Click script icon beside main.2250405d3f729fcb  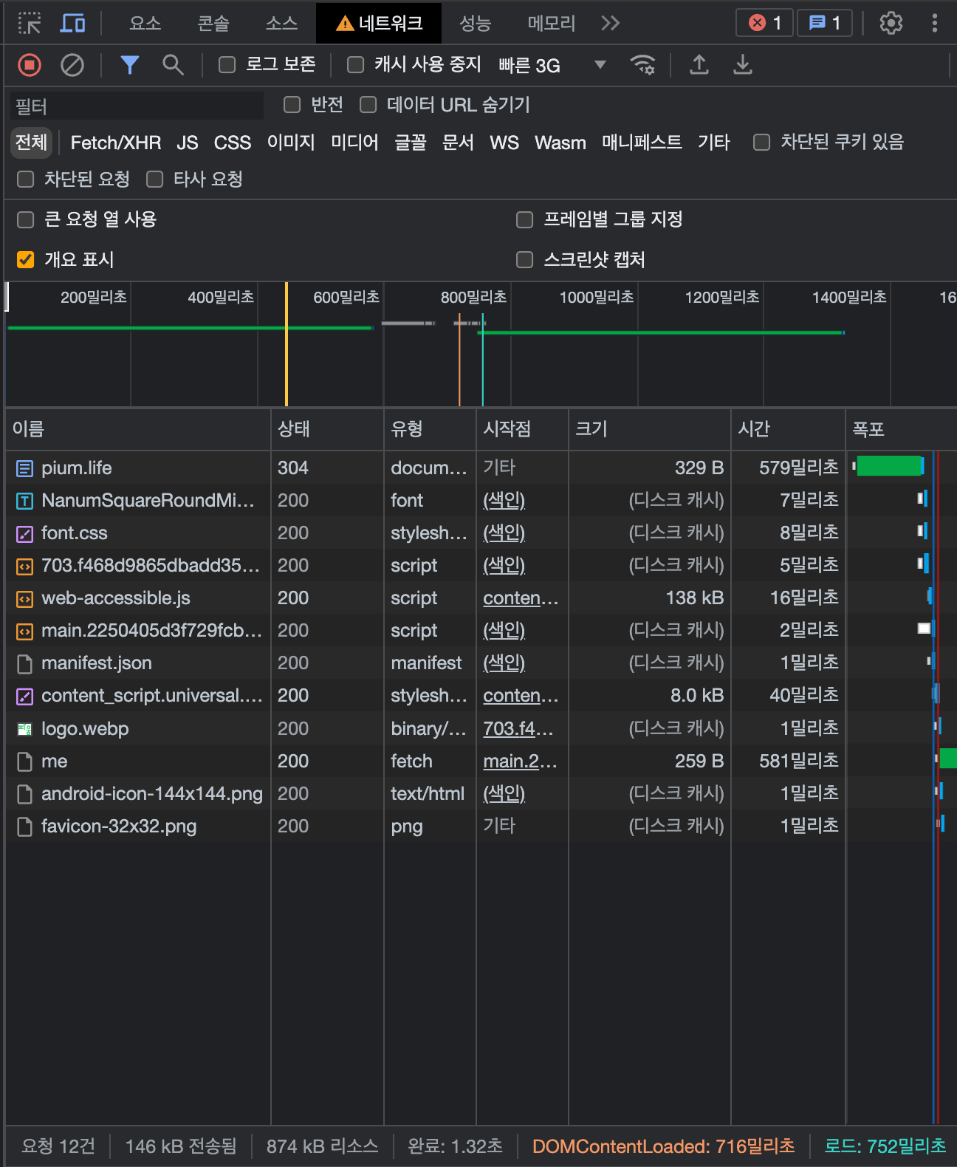24,632
